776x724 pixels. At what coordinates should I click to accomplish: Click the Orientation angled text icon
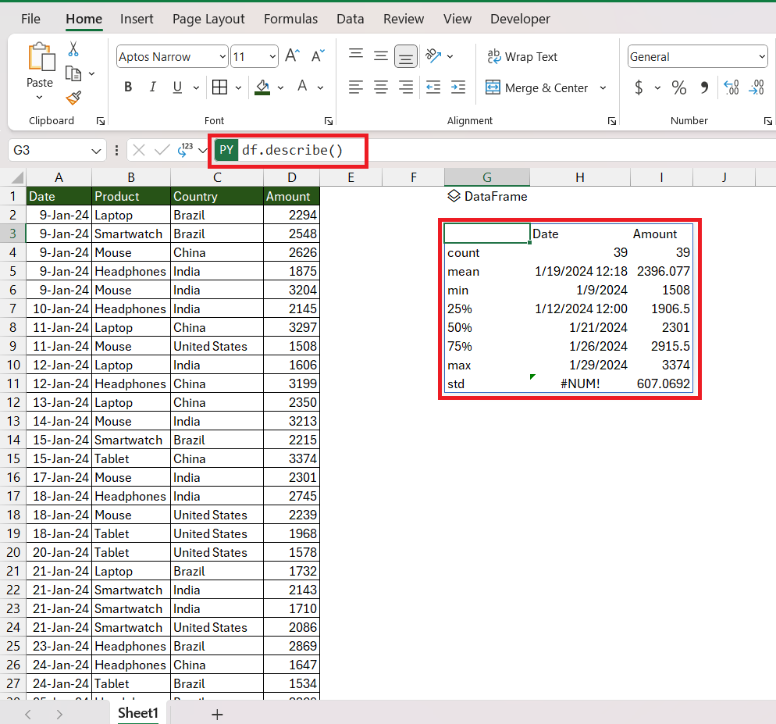[x=433, y=56]
